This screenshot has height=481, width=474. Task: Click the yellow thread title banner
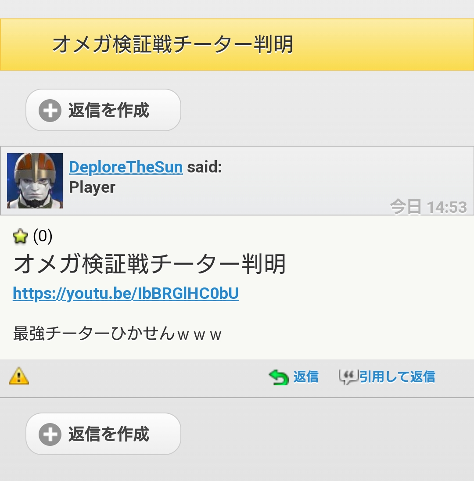[237, 45]
